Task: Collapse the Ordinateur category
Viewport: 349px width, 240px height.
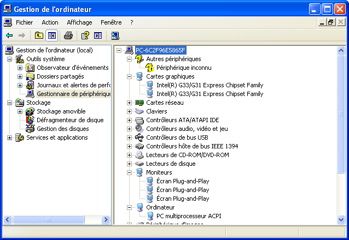Action: pos(129,207)
